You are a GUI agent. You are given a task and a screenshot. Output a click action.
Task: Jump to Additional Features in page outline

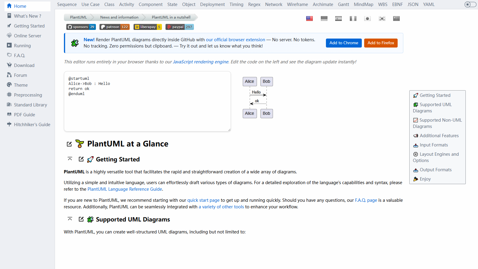click(436, 136)
